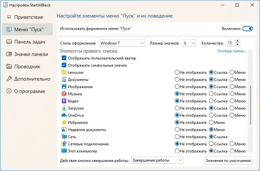Click the Музыка folder icon
The width and height of the screenshot is (260, 171).
click(64, 94)
